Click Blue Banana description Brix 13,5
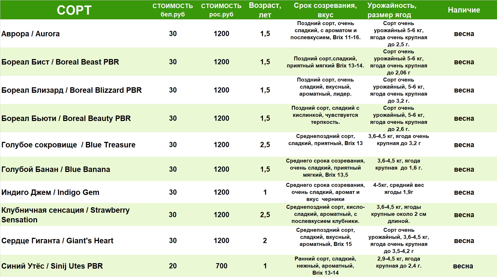 [x=325, y=168]
